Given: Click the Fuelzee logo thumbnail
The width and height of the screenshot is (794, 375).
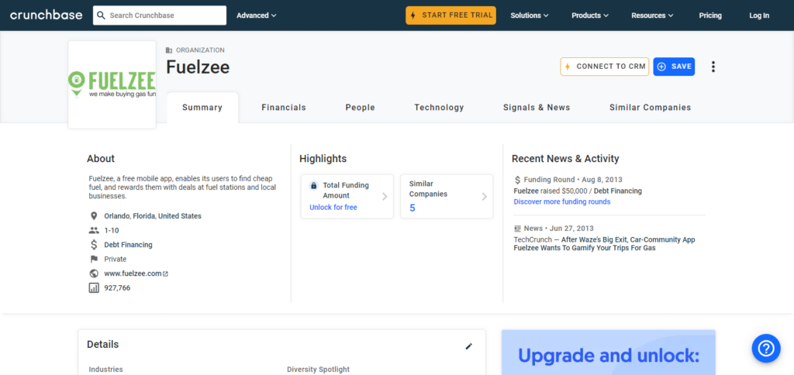Looking at the screenshot, I should (x=112, y=84).
